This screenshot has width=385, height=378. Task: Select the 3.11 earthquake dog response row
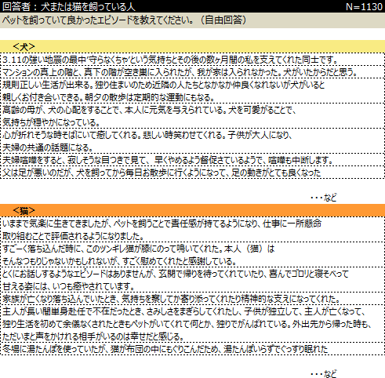192,60
